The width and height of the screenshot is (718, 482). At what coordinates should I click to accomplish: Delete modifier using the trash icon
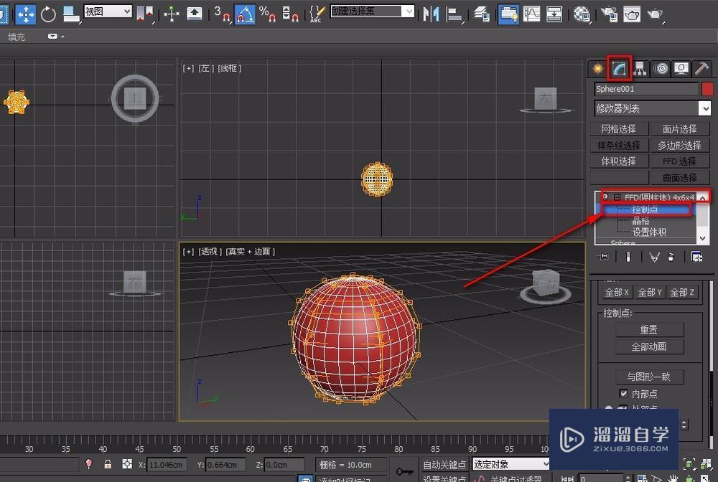[671, 256]
